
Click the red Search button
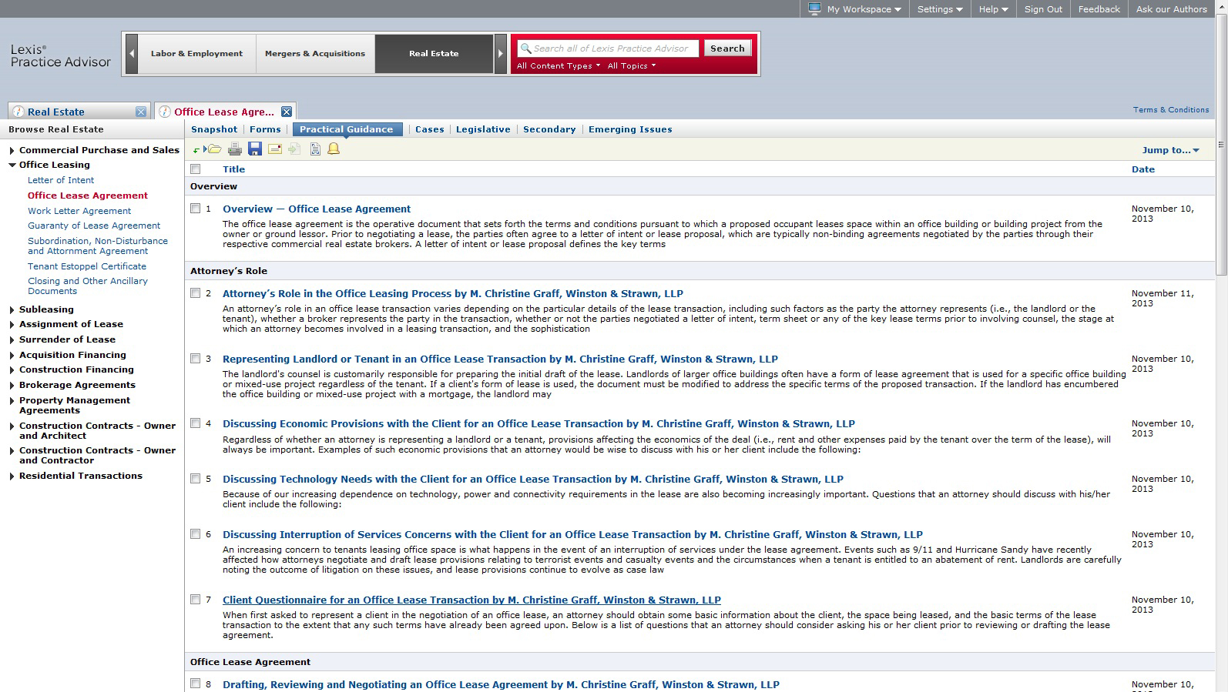(727, 48)
